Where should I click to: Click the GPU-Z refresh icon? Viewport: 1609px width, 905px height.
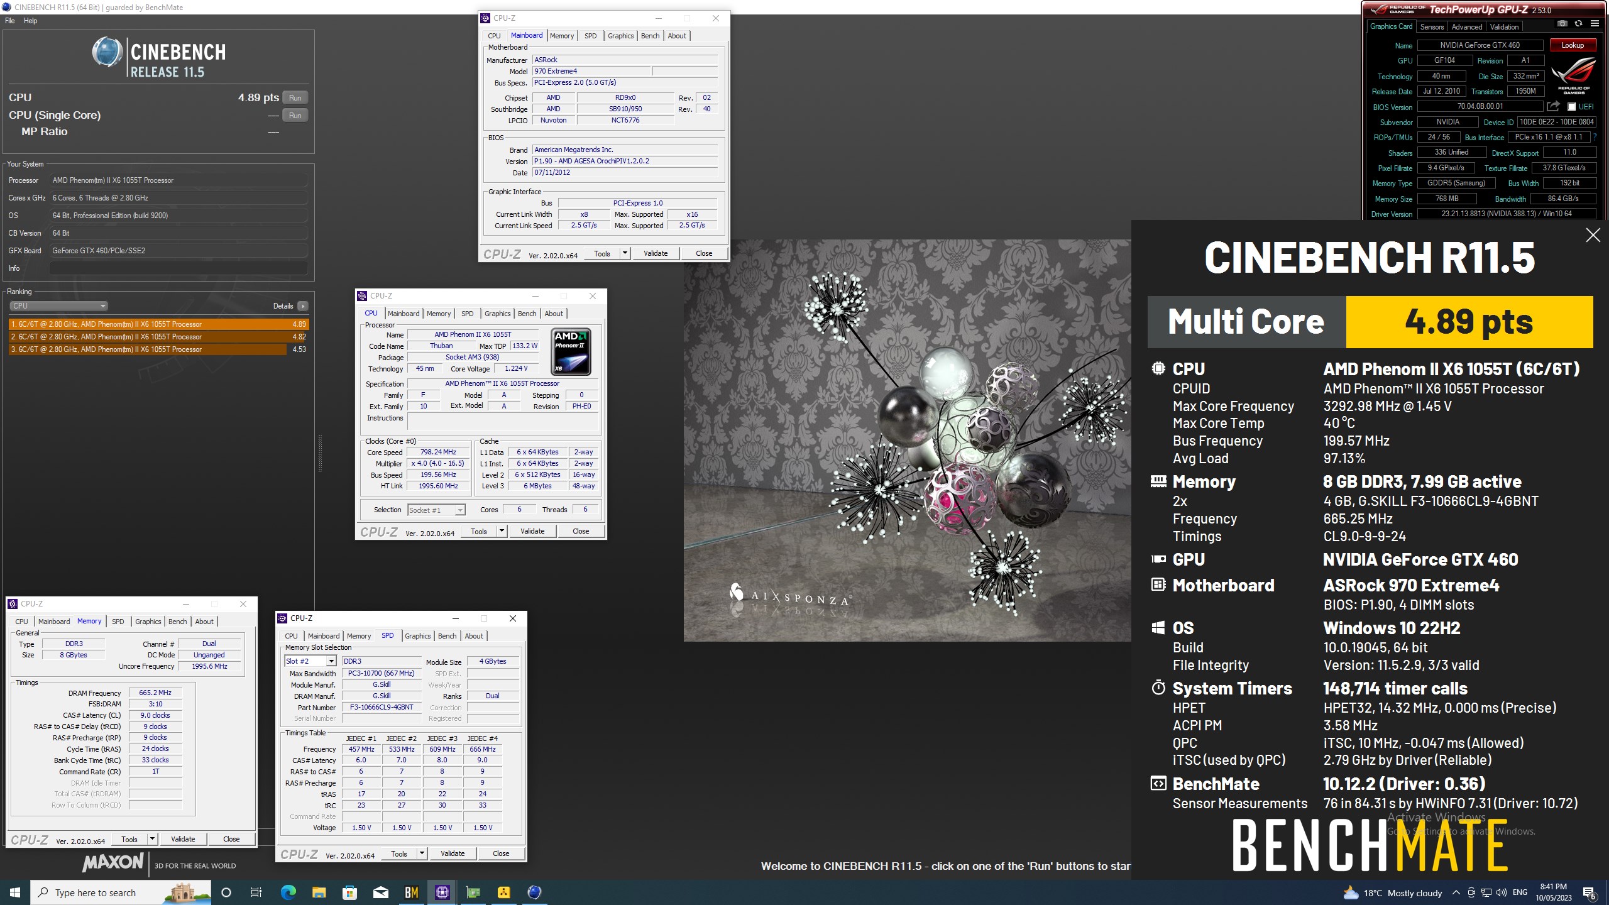(x=1578, y=24)
